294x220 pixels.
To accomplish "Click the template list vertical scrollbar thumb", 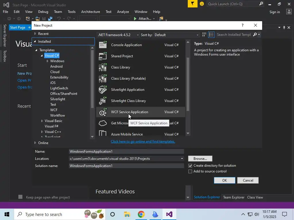I will pyautogui.click(x=188, y=84).
